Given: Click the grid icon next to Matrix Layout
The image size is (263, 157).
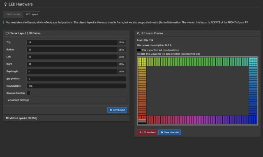Looking at the screenshot, I should click(x=7, y=118).
